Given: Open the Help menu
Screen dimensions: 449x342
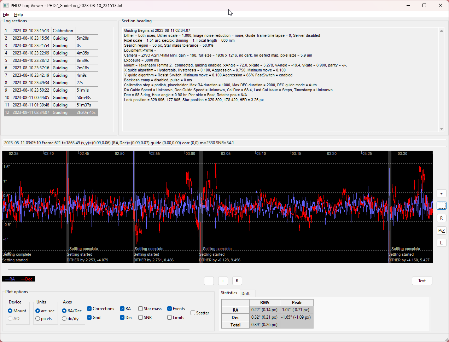Looking at the screenshot, I should coord(18,15).
